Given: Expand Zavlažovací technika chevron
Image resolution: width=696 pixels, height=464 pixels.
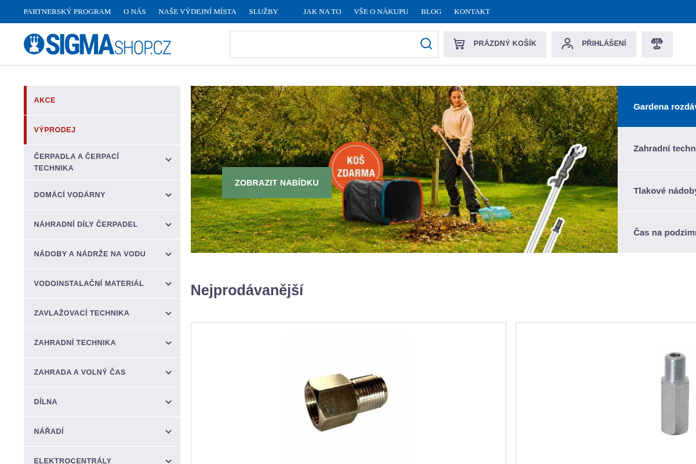Looking at the screenshot, I should click(168, 314).
